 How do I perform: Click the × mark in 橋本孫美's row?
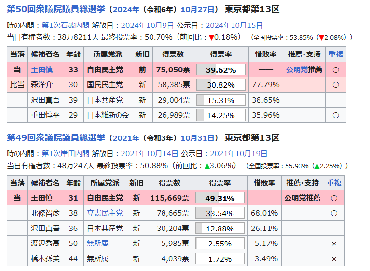click(334, 259)
